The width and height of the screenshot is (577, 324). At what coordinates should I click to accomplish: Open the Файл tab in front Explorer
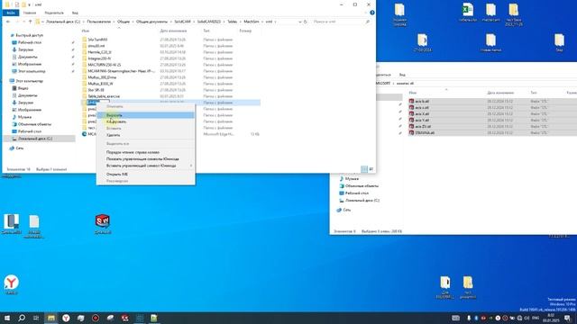[x=10, y=13]
